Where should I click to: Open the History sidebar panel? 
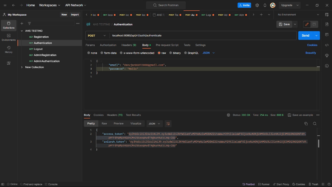pyautogui.click(x=9, y=50)
